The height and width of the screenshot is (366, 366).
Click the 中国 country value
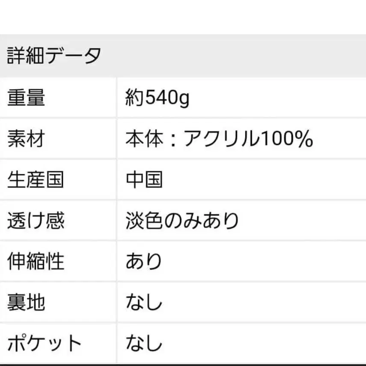[144, 179]
